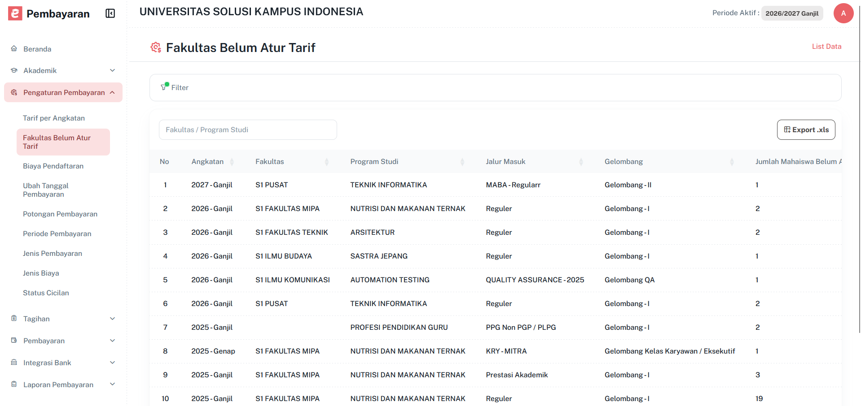Collapse the Pengaturan Pembayaran section chevron
The height and width of the screenshot is (406, 861).
tap(113, 92)
